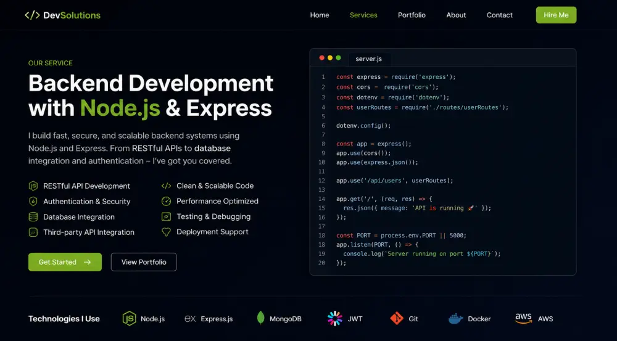Screen dimensions: 617x341
Task: Click the 'Database Integration' text
Action: click(79, 216)
